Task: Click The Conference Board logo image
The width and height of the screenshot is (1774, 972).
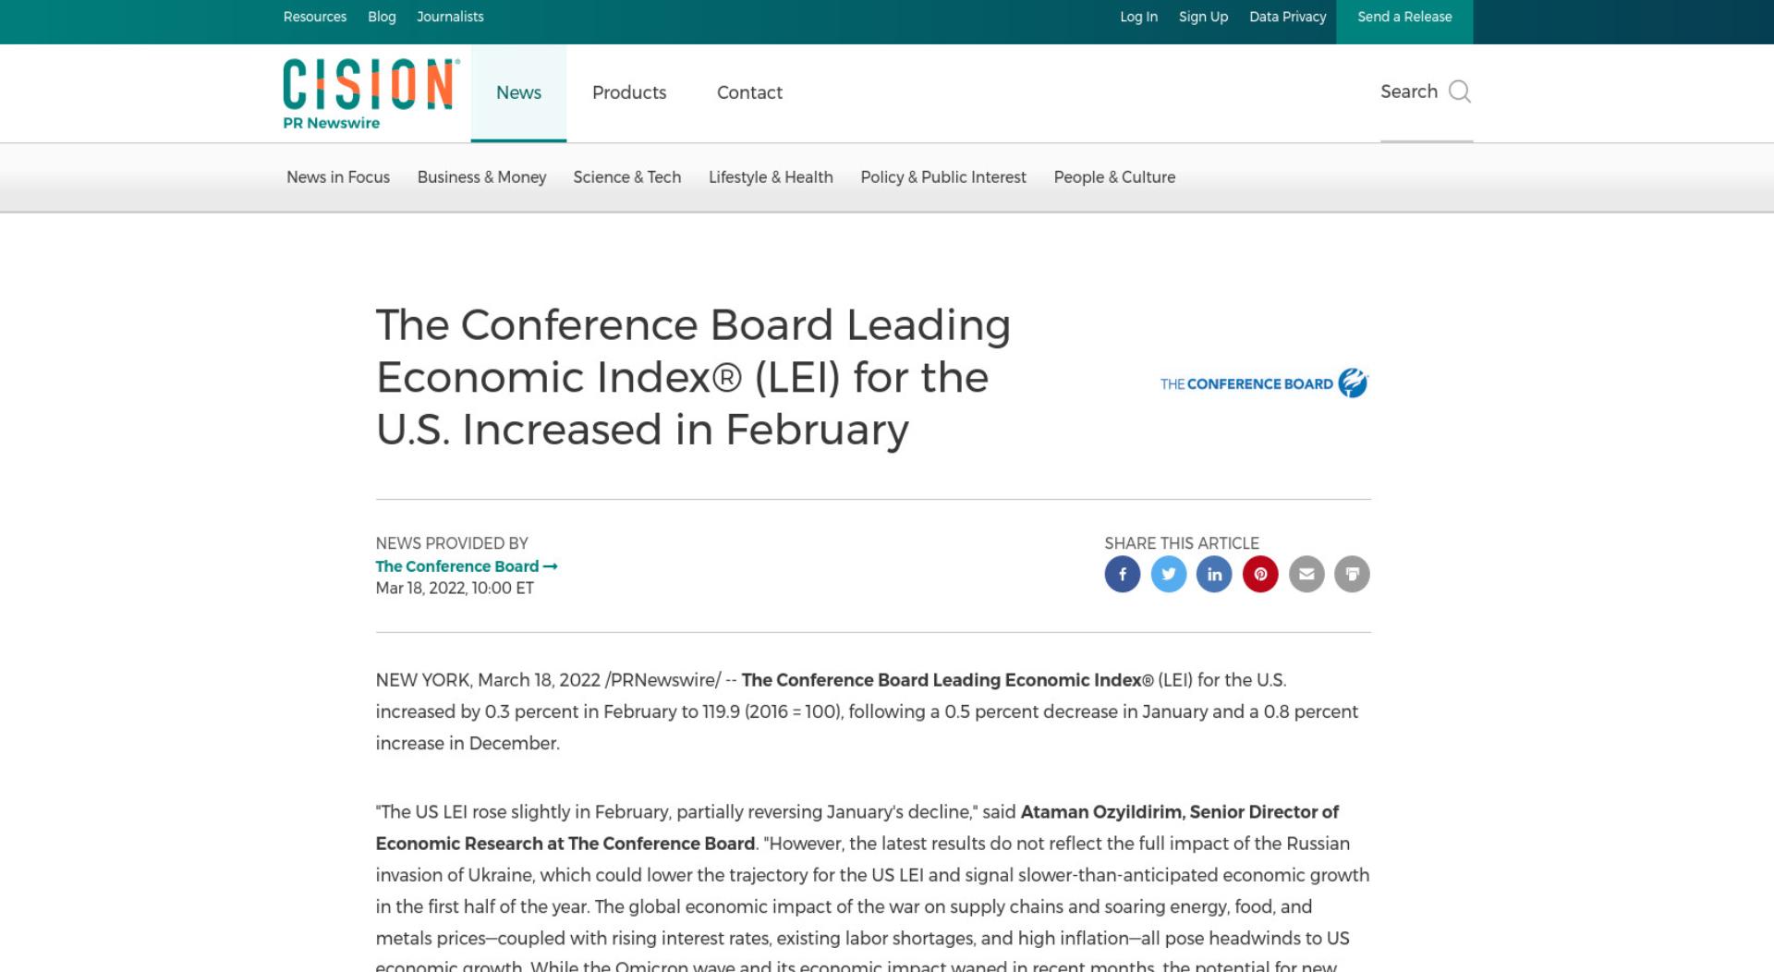Action: 1264,383
